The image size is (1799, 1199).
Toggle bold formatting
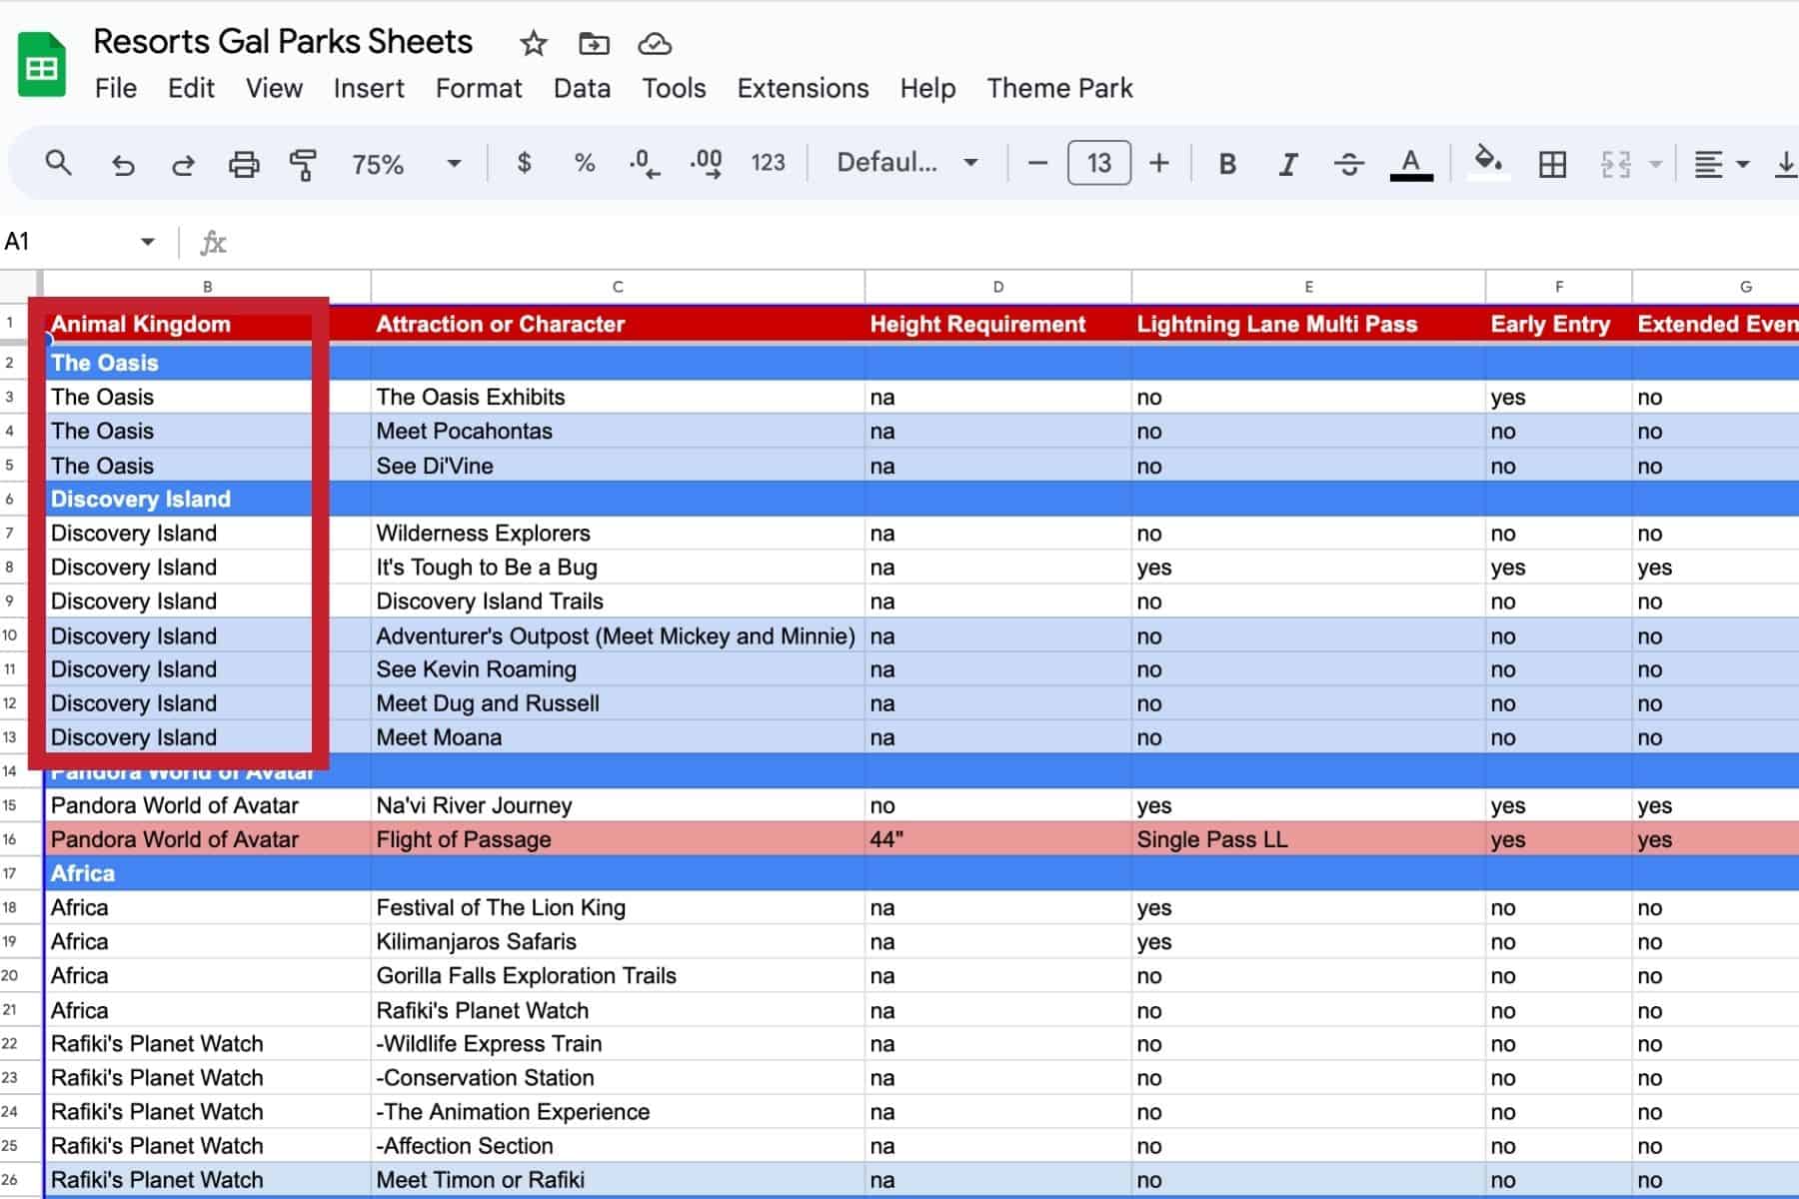(x=1227, y=164)
